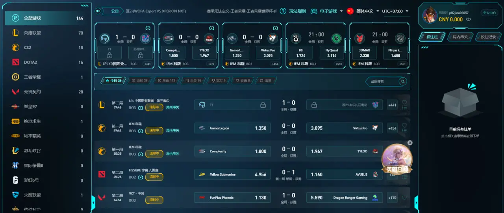This screenshot has height=213, width=504.
Task: Select GamerLegion 1.350 odds in list
Action: [x=232, y=128]
